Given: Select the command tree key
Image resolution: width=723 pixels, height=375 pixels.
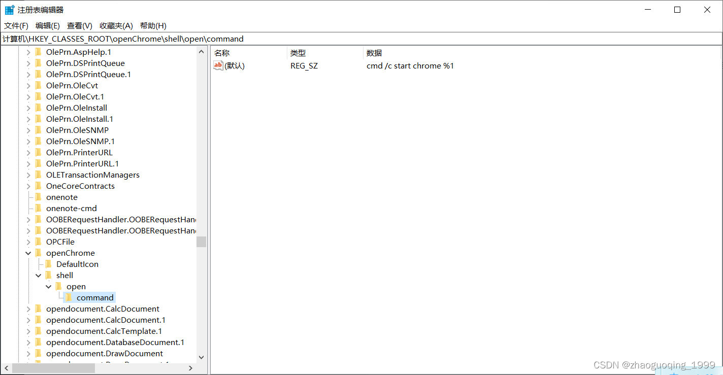Looking at the screenshot, I should [95, 297].
